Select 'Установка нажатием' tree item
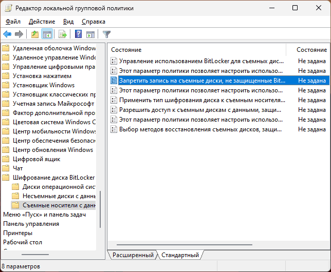 click(42, 76)
